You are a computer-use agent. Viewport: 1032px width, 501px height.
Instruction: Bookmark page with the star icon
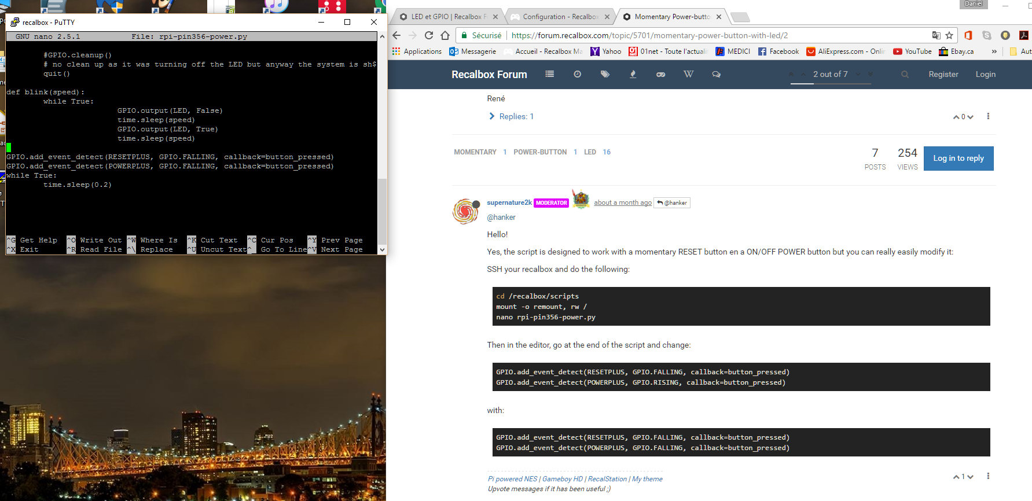[949, 35]
